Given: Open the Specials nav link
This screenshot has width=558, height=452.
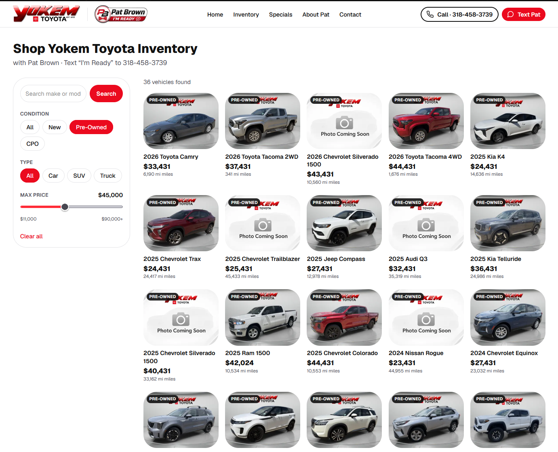Looking at the screenshot, I should 280,15.
